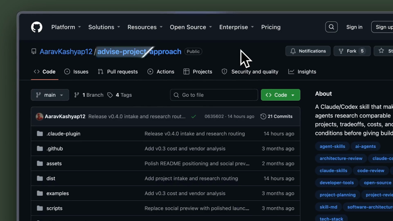
Task: Click the ai-agents topic tag
Action: 365,146
